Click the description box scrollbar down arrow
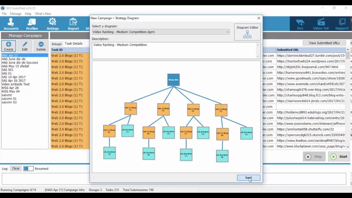The image size is (352, 198). pos(258,56)
